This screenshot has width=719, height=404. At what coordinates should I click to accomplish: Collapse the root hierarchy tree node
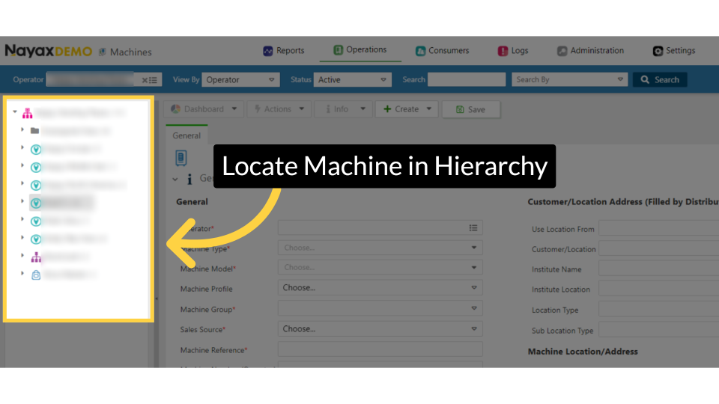[15, 112]
